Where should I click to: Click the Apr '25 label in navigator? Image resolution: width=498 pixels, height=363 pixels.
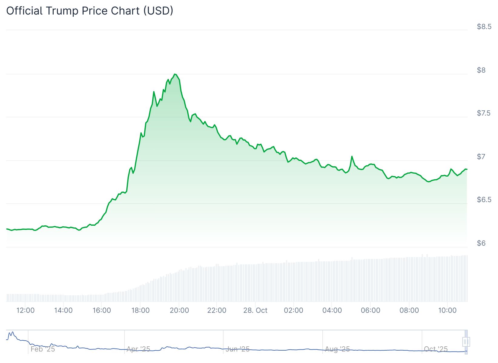138,349
